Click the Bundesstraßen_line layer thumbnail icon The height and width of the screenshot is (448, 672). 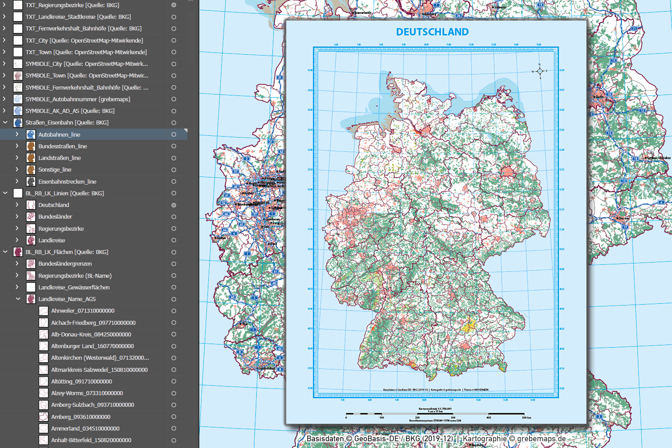coord(31,146)
